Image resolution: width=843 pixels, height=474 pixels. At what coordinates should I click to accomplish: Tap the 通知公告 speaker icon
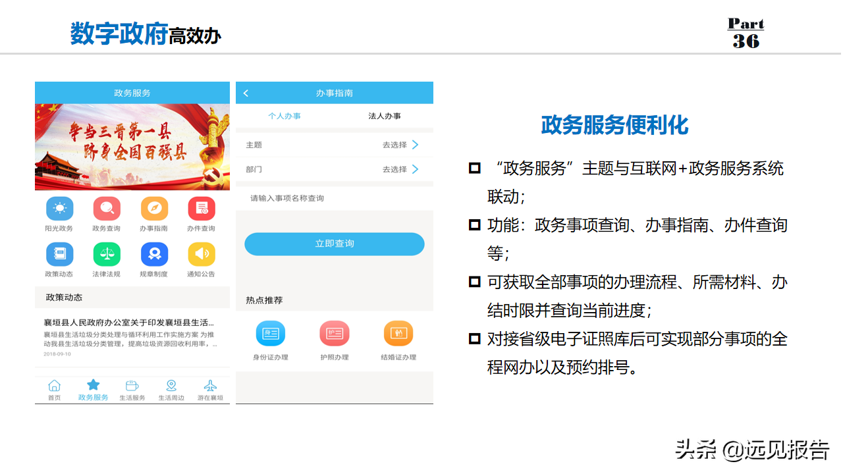point(202,254)
